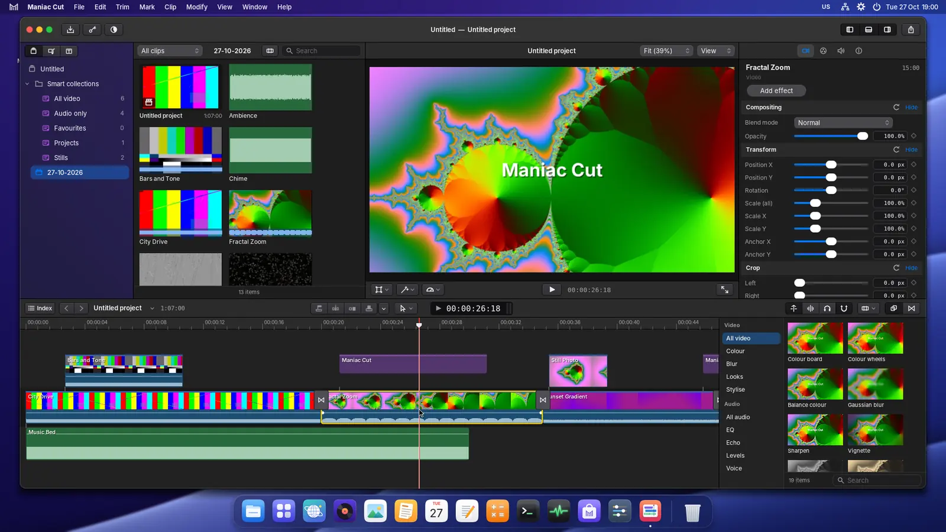Image resolution: width=946 pixels, height=532 pixels.
Task: Toggle snapping magnet in the timeline toolbar
Action: [844, 308]
